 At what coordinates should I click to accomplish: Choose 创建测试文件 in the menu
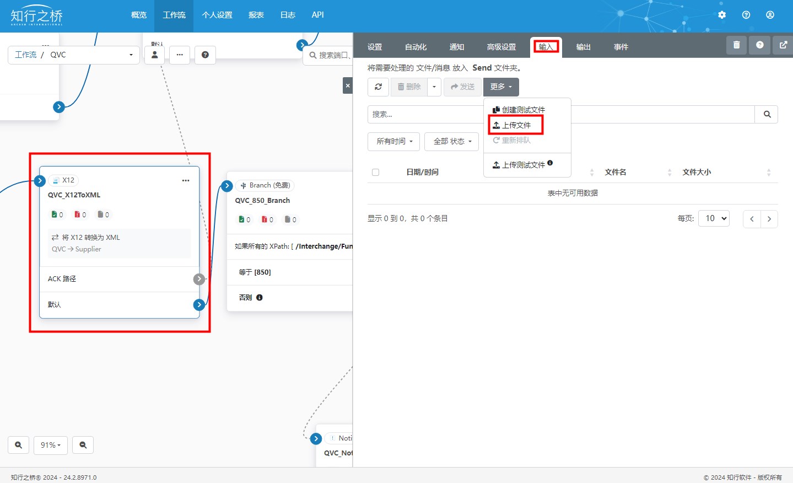[x=523, y=110]
